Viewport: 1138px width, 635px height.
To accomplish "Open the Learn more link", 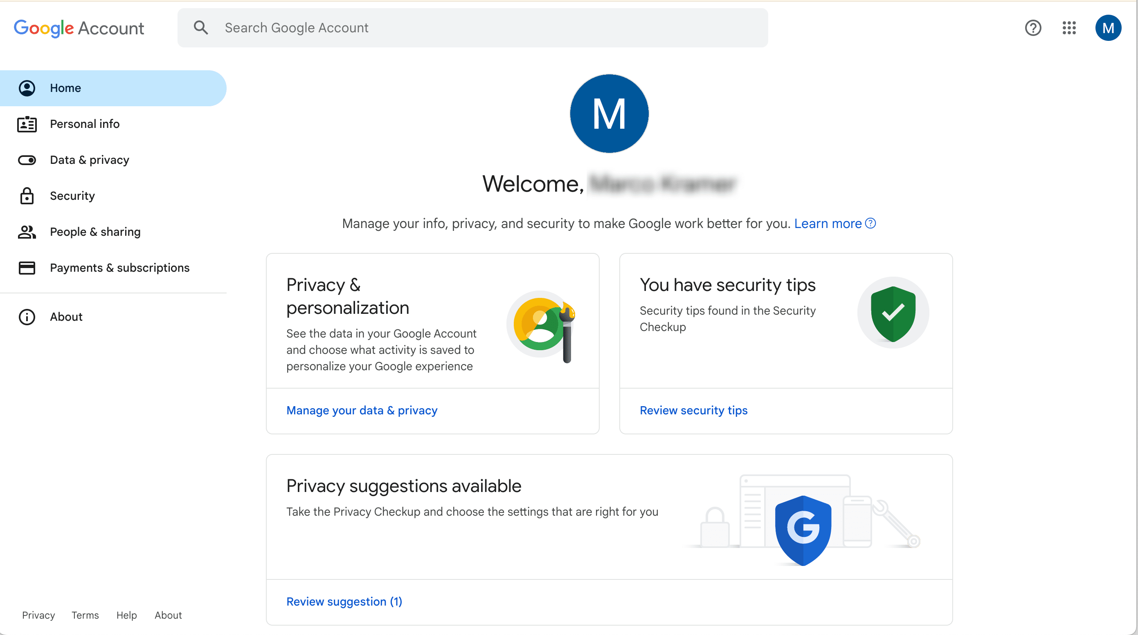I will tap(828, 223).
